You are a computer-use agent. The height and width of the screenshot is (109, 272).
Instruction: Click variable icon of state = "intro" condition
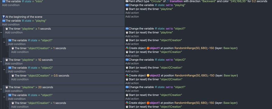(x=4, y=1)
